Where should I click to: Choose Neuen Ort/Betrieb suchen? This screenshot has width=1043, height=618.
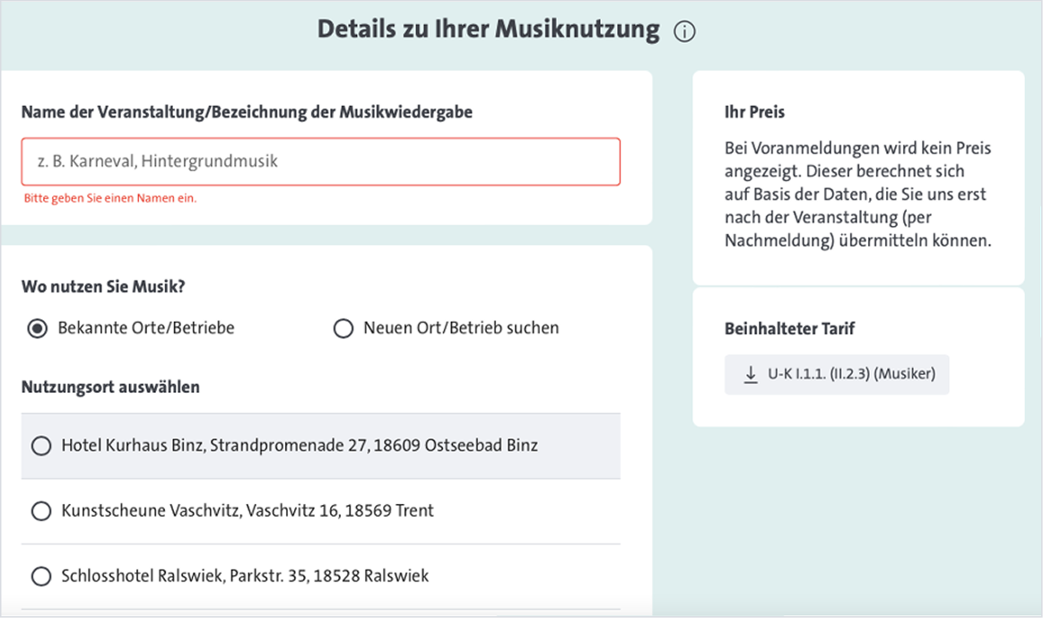(x=343, y=328)
